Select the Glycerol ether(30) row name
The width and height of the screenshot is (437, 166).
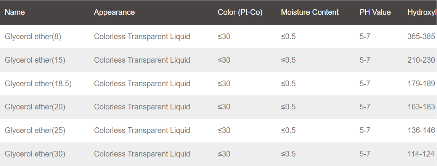(35, 154)
